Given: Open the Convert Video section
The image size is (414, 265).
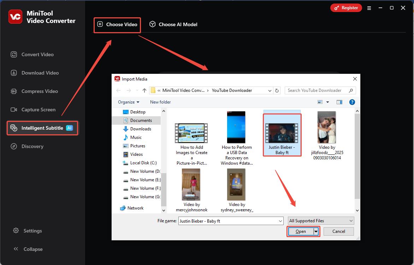Looking at the screenshot, I should [x=37, y=54].
